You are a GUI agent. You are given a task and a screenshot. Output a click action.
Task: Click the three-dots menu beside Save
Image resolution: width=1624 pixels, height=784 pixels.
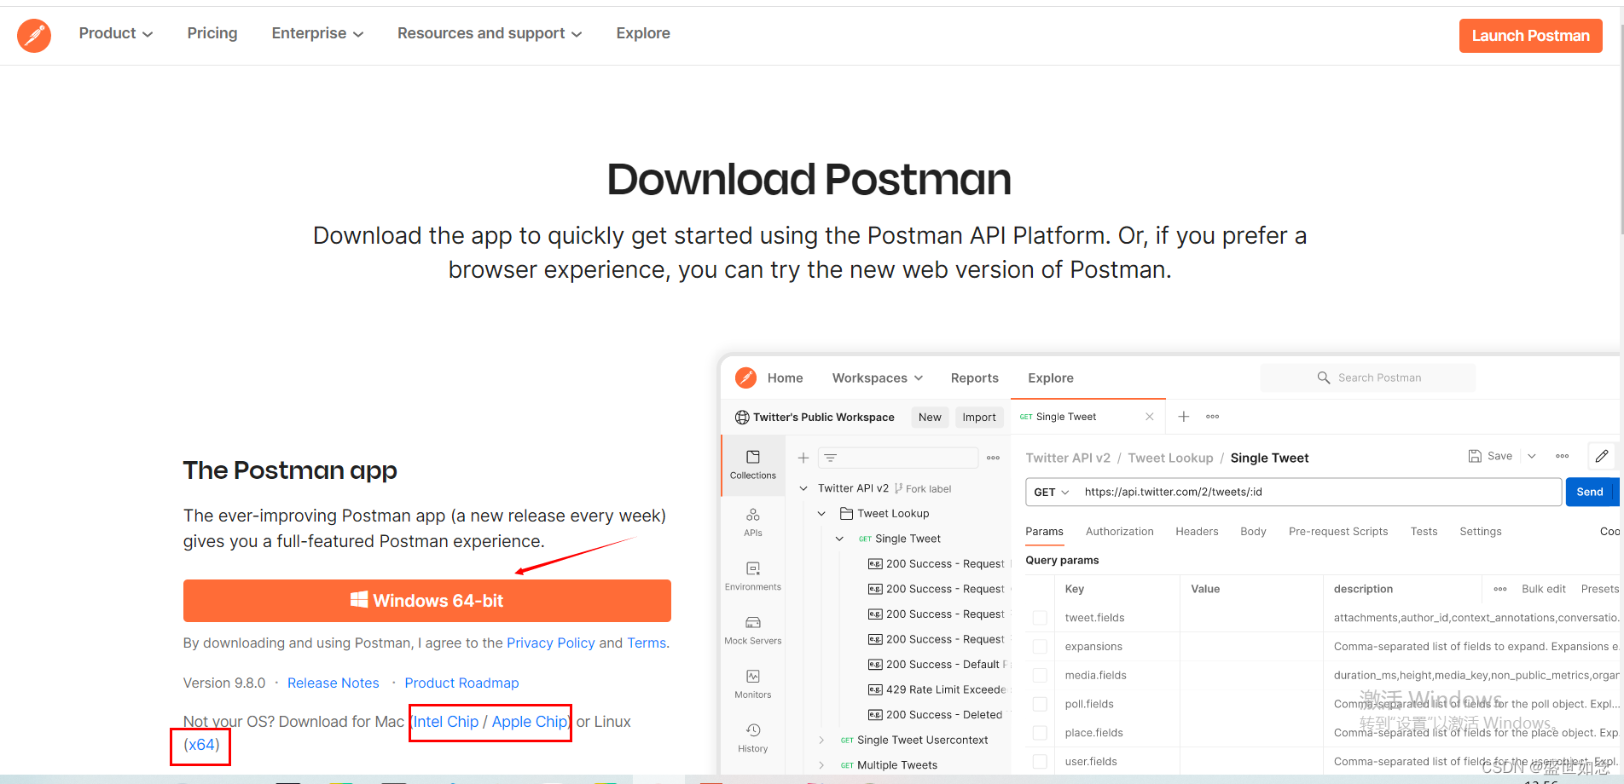[x=1562, y=456]
